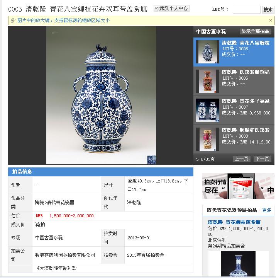Open the 拍卖行情 mobile app banner ad
This screenshot has height=278, width=276.
[238, 186]
